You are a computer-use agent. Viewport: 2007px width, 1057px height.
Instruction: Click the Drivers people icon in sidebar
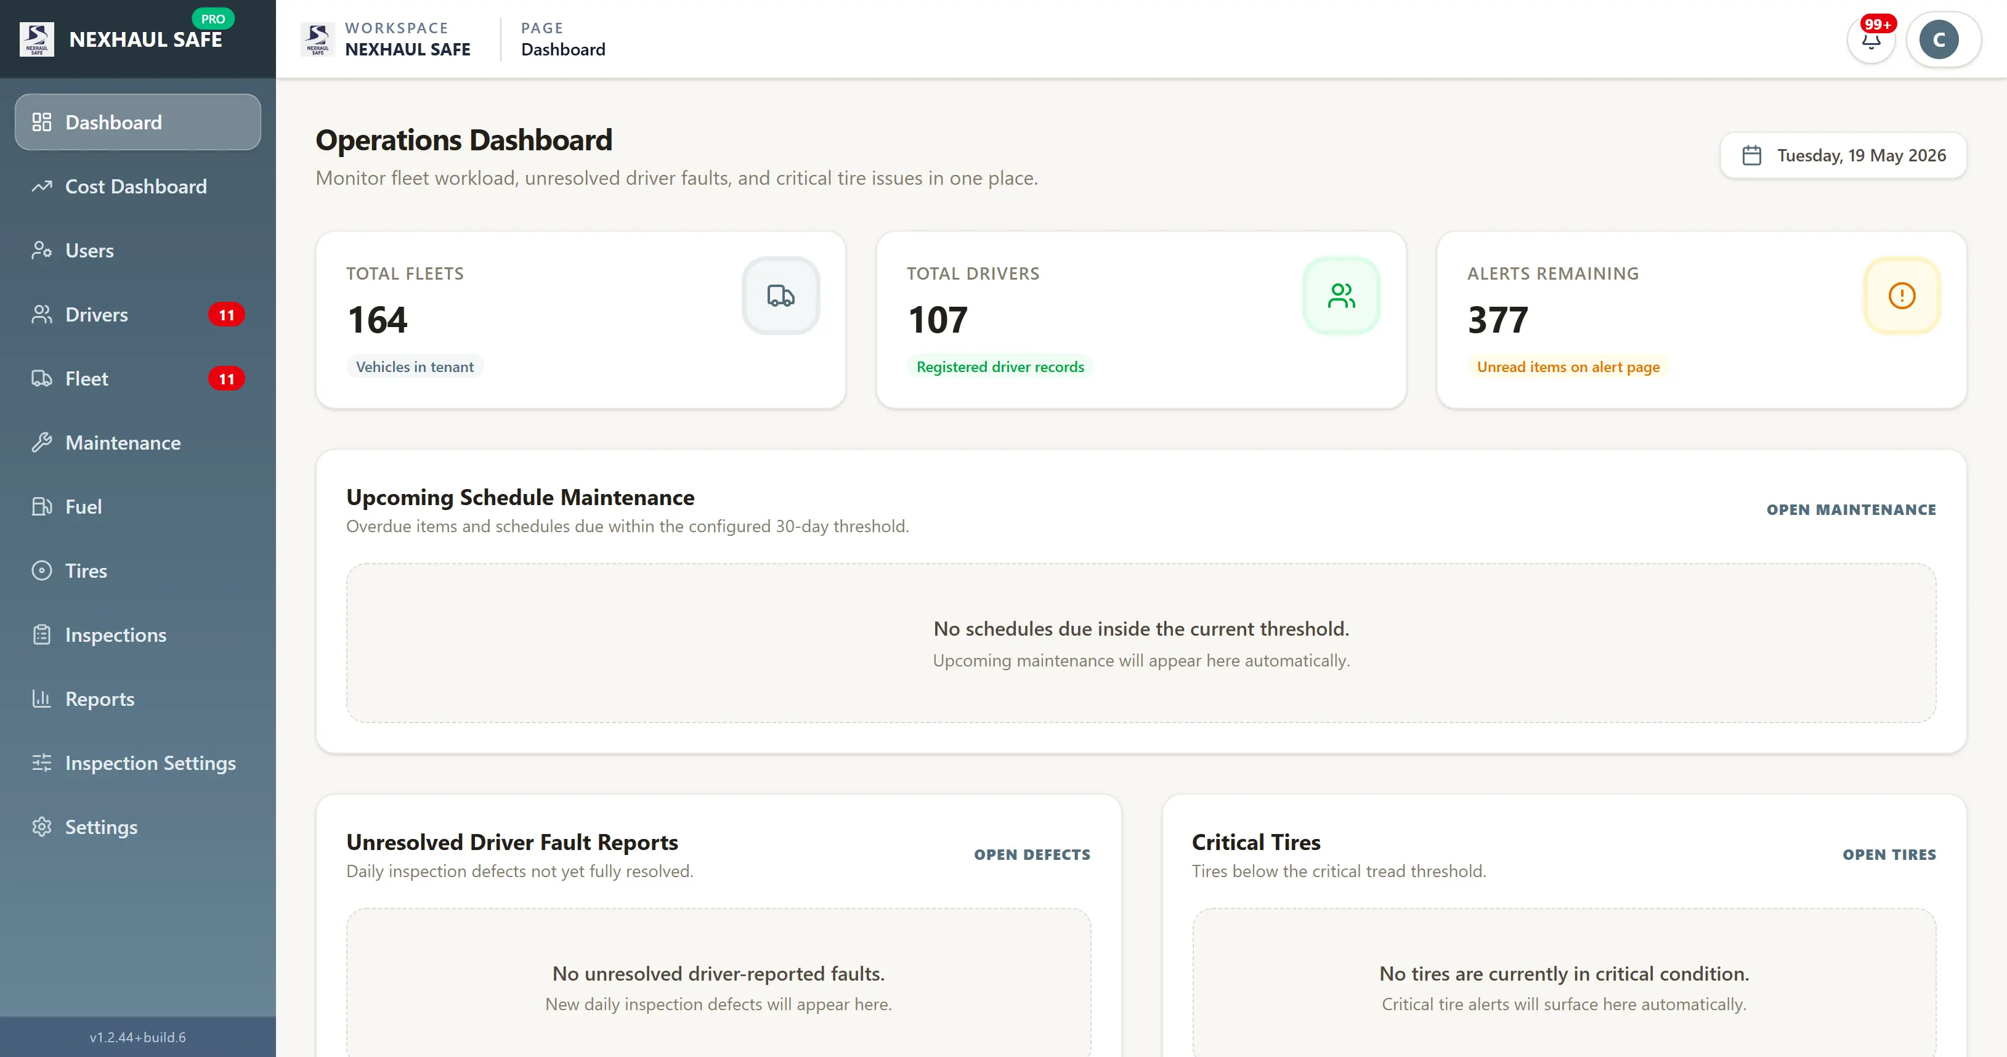point(41,315)
